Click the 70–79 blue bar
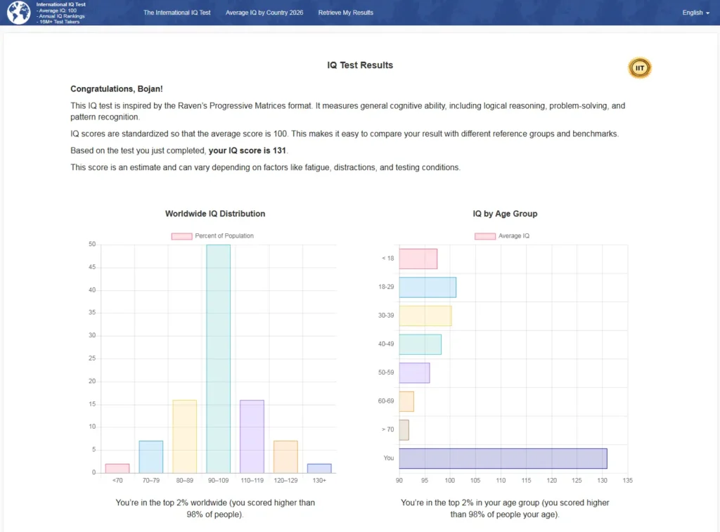The width and height of the screenshot is (720, 532). (151, 457)
